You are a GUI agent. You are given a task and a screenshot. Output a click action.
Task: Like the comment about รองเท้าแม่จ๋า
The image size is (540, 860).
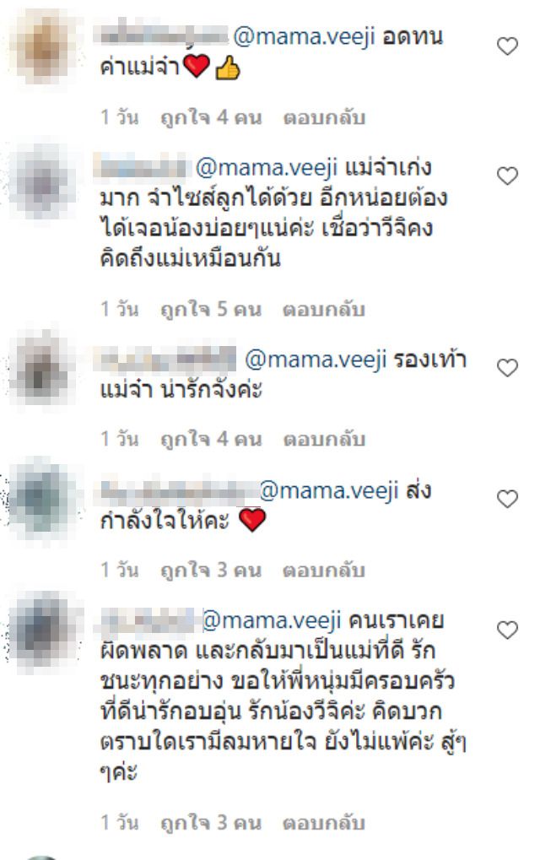pos(507,367)
